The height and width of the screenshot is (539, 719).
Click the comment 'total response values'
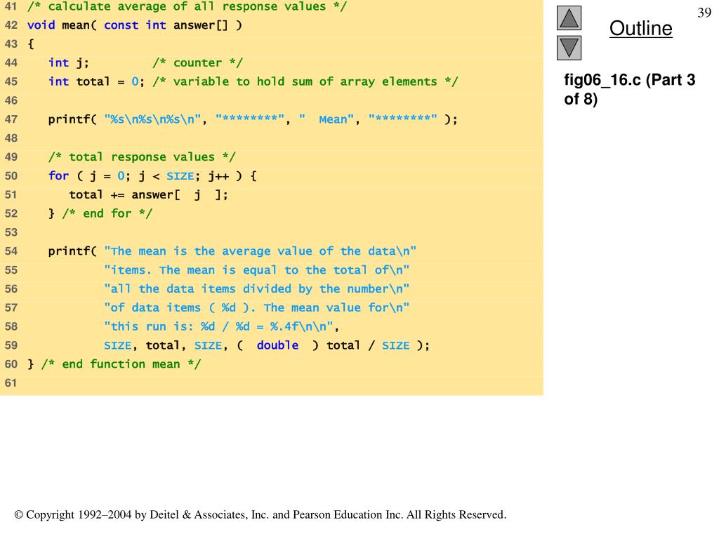click(x=142, y=157)
